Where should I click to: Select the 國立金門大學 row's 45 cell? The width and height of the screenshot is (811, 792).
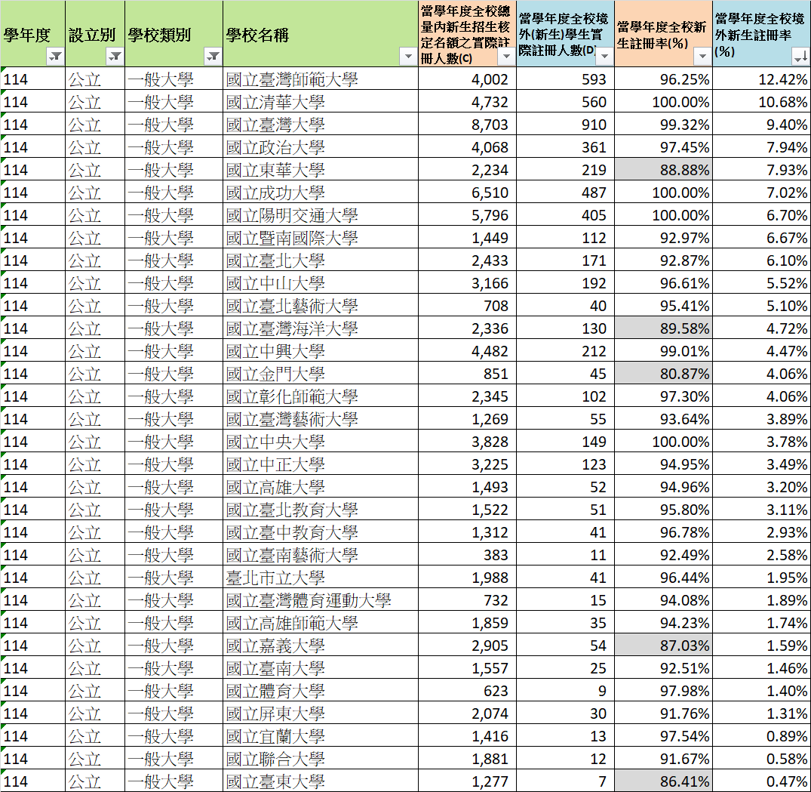[x=565, y=374]
